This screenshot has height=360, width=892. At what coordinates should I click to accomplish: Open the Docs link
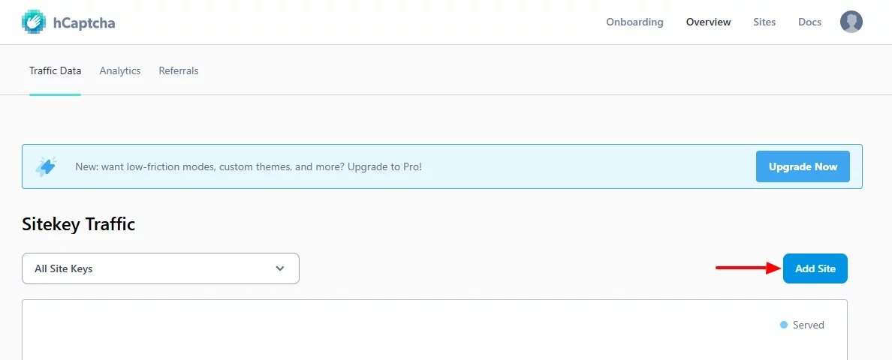[809, 22]
